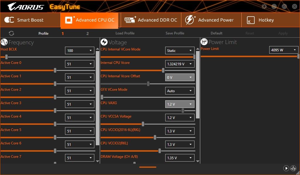Open the Power Limit wattage dropdown
Image resolution: width=300 pixels, height=175 pixels.
[x=284, y=50]
